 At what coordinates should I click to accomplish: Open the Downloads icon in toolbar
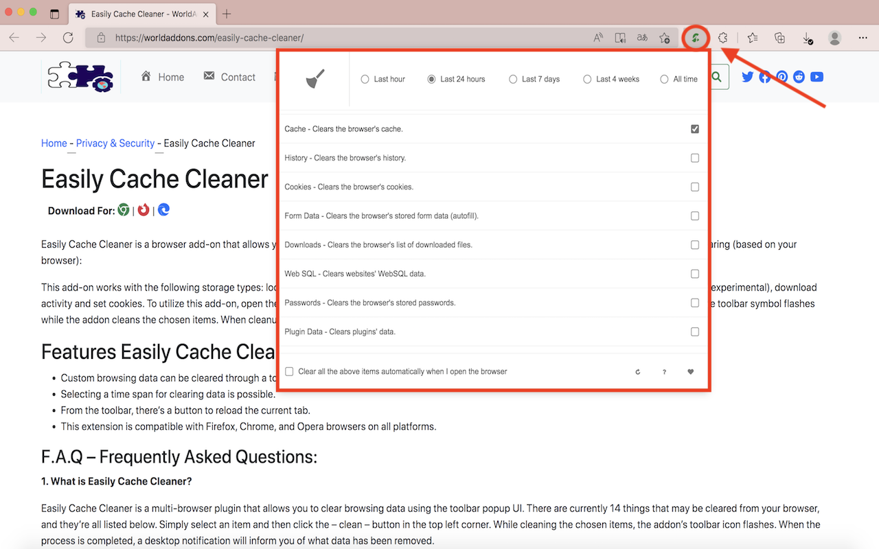coord(808,38)
